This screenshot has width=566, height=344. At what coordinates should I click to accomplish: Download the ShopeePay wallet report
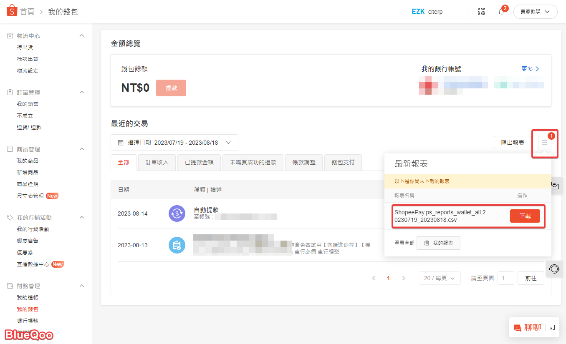pyautogui.click(x=525, y=216)
